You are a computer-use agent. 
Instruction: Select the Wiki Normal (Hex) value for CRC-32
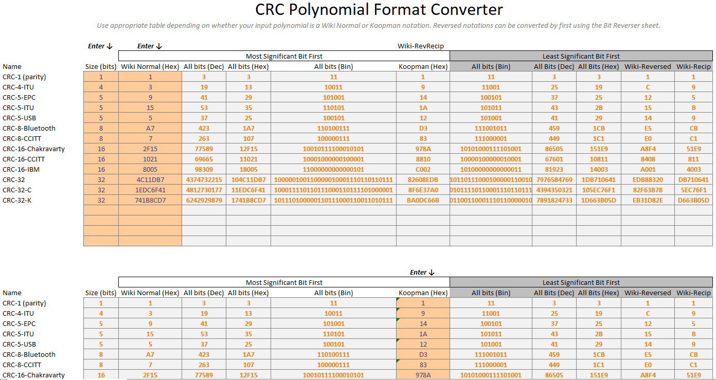[x=150, y=179]
